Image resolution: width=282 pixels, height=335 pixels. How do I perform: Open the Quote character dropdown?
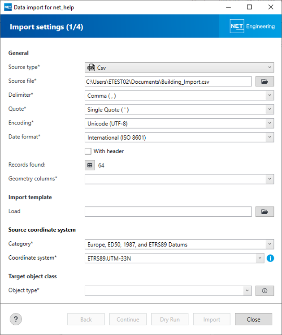179,110
